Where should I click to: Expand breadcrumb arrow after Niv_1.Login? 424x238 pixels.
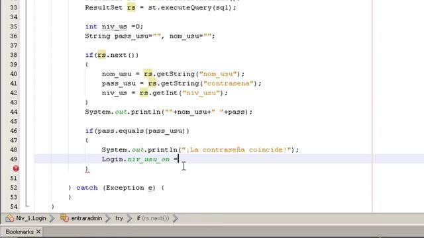click(x=52, y=218)
